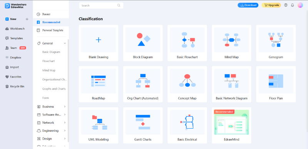The height and width of the screenshot is (149, 308).
Task: Open the EdrawMind recommended card
Action: (232, 125)
